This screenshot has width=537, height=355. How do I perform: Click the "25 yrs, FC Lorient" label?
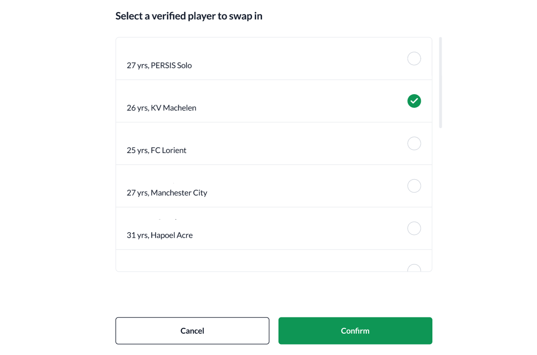[157, 150]
